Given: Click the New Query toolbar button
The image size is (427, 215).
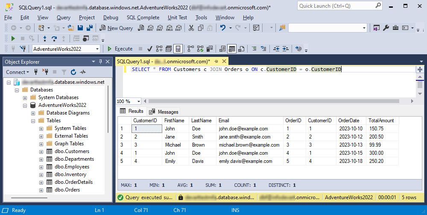Looking at the screenshot, I should [116, 28].
